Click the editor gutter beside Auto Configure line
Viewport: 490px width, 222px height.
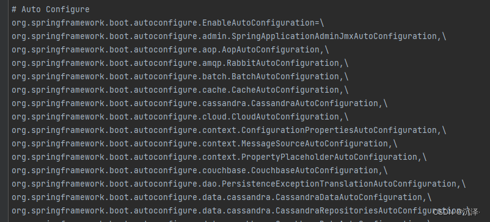pos(4,9)
